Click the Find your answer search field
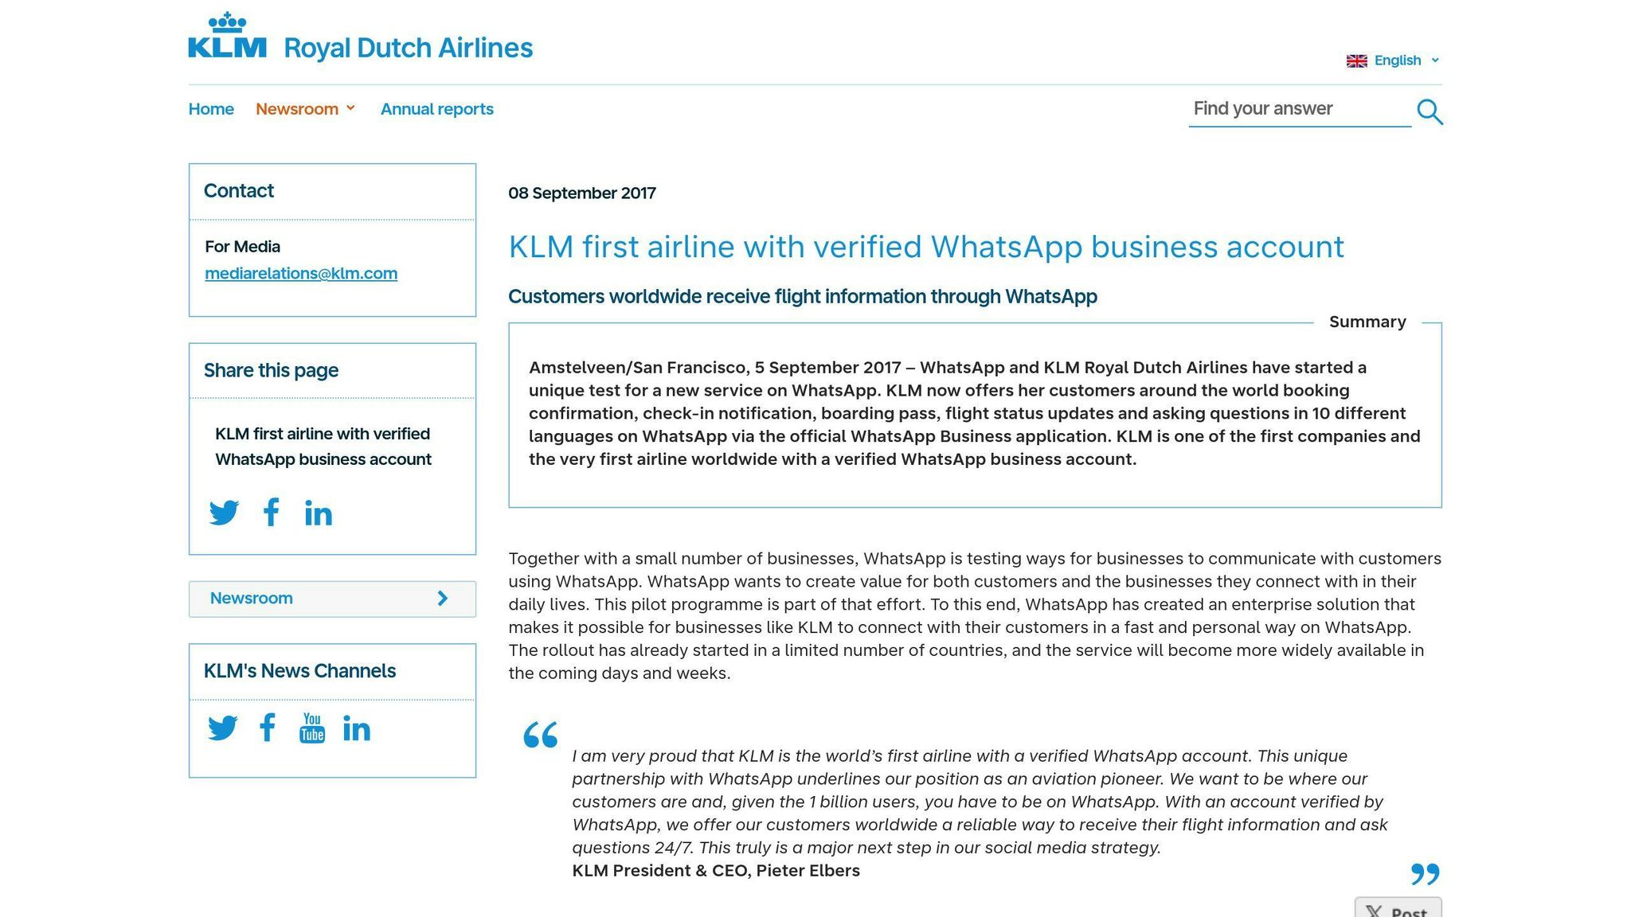1631x917 pixels. (x=1298, y=109)
